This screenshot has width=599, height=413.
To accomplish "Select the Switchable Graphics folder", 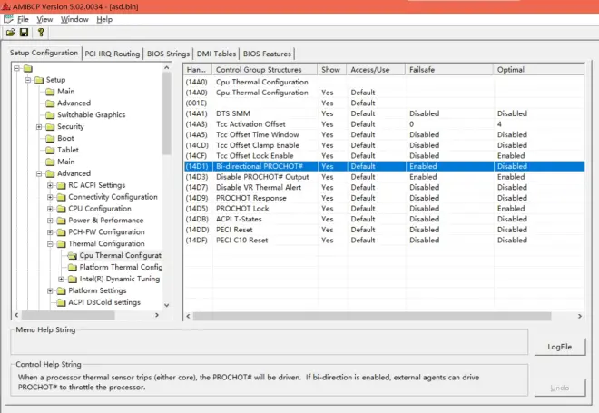I will [91, 114].
